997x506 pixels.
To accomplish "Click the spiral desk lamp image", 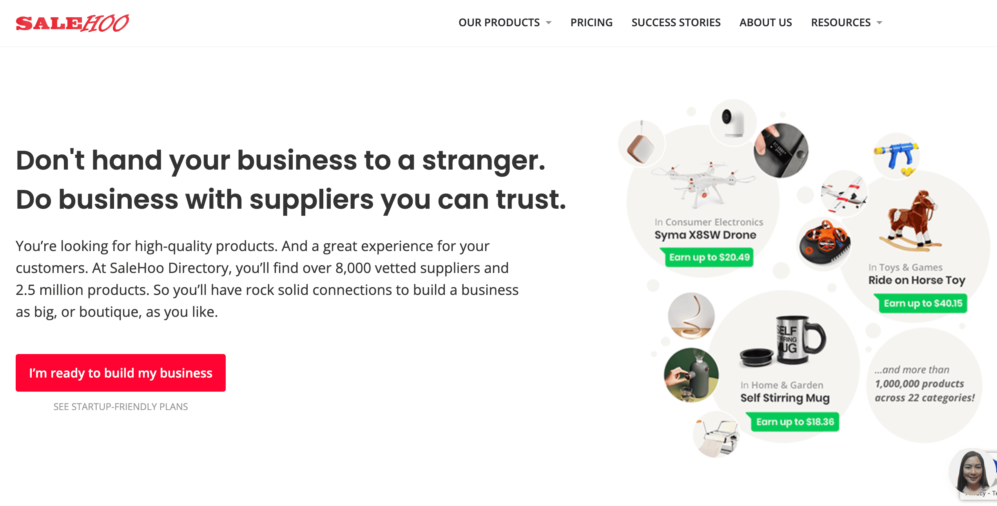I will point(691,316).
